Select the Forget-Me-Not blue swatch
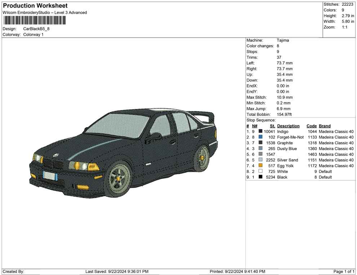This screenshot has height=275, width=357. (x=260, y=137)
